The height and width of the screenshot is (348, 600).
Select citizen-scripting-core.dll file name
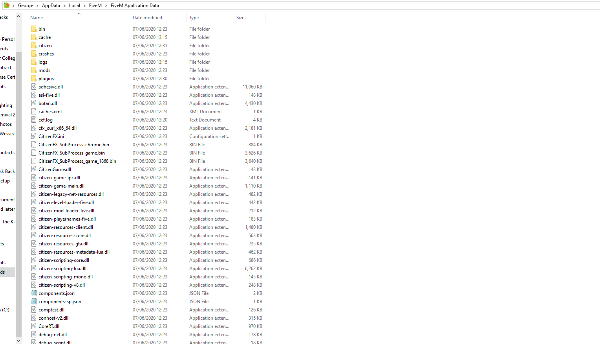(x=64, y=260)
